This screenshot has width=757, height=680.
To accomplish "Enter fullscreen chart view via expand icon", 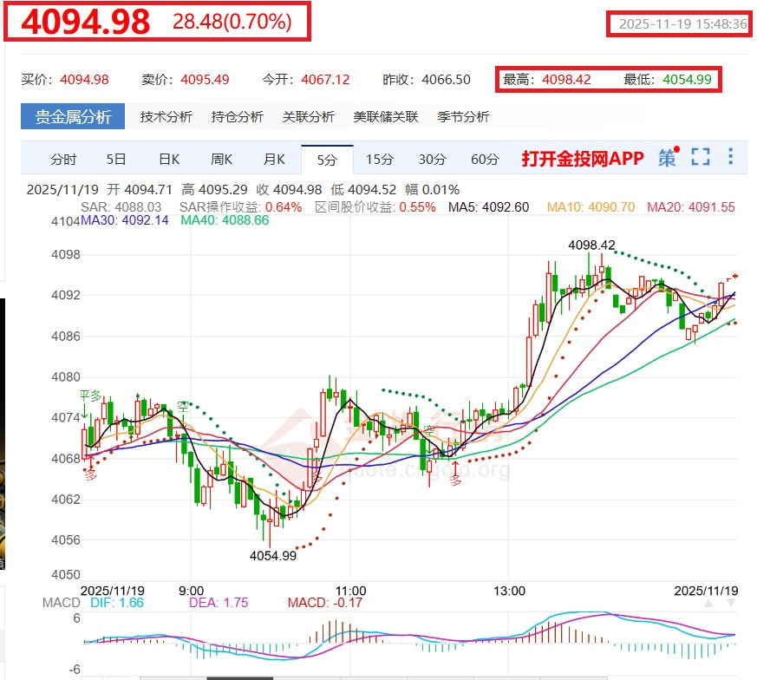I will tap(699, 159).
